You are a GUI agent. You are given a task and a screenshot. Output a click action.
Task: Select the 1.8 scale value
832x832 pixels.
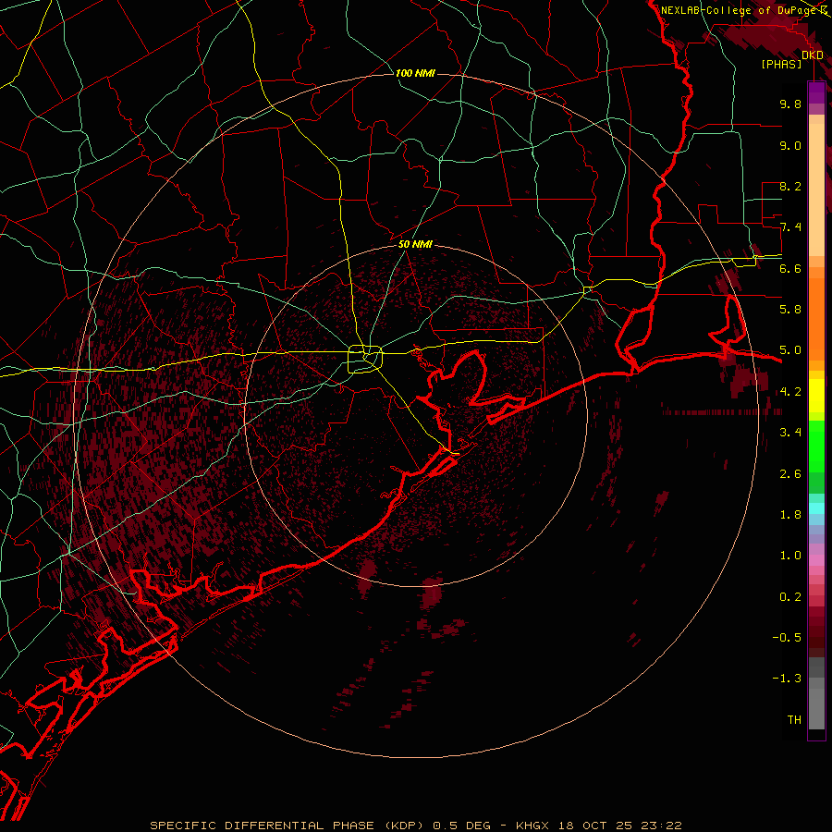point(790,515)
